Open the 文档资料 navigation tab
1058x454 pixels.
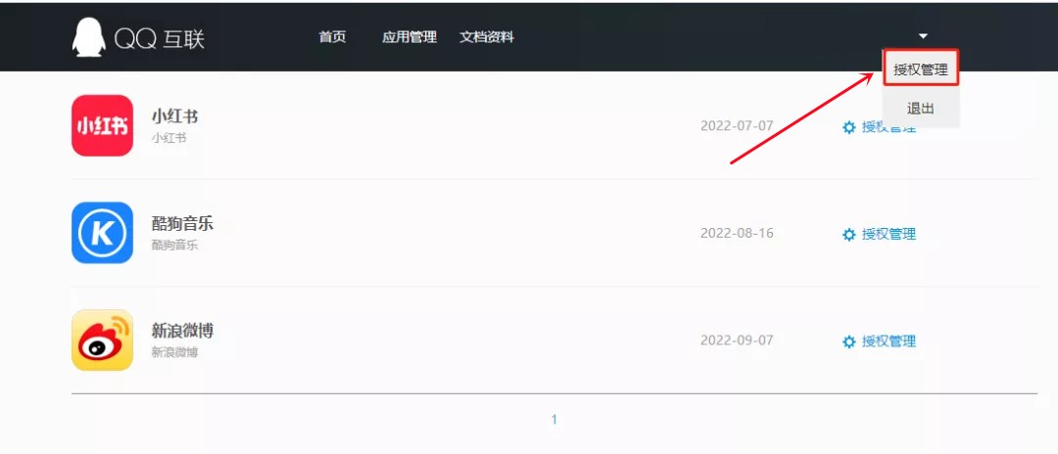tap(487, 37)
